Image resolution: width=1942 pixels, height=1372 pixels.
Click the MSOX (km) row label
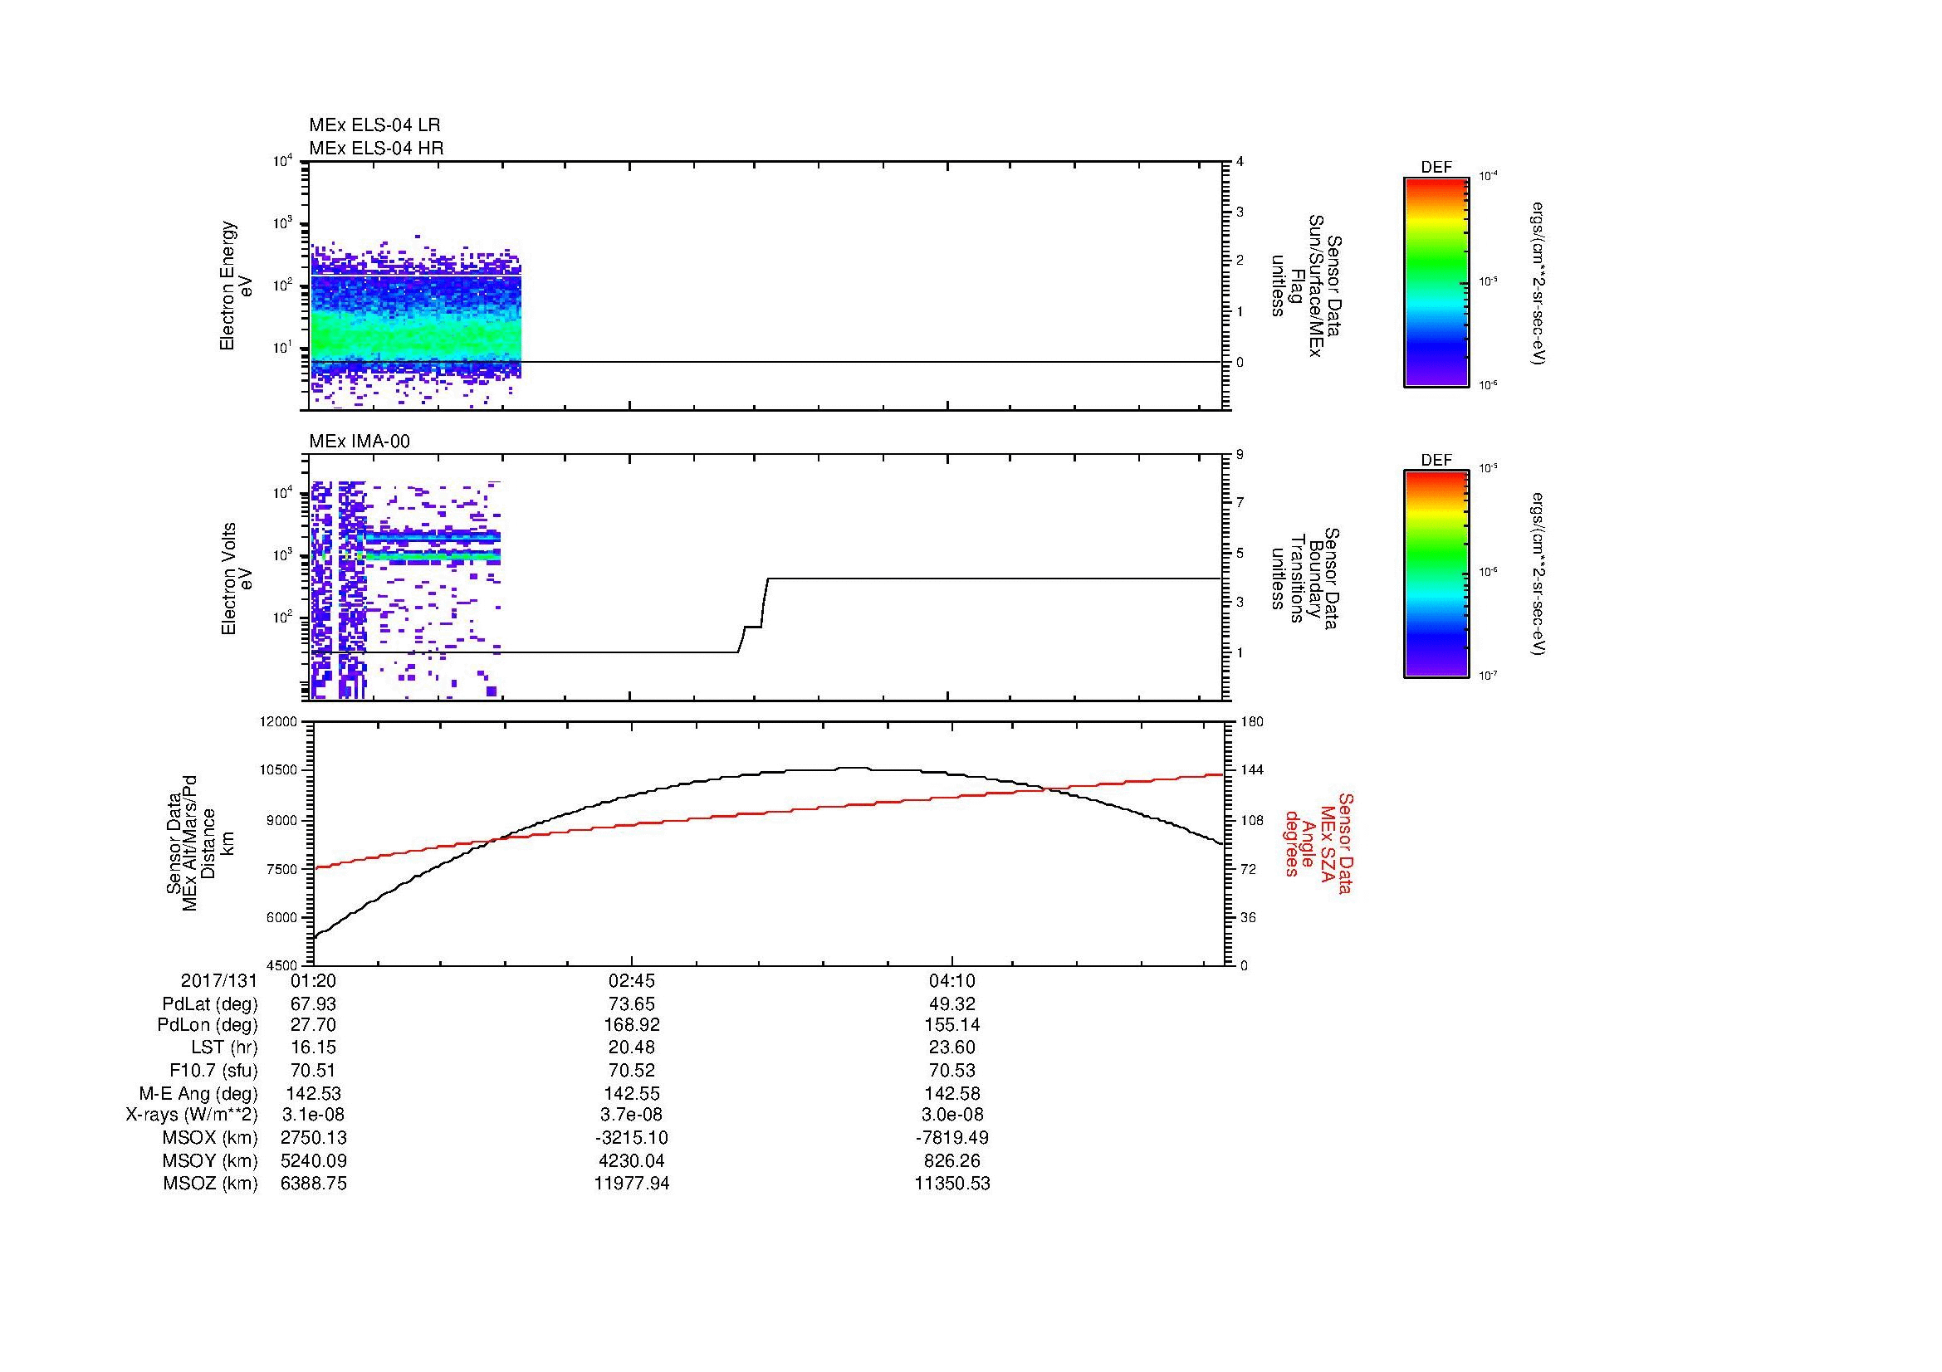210,1138
